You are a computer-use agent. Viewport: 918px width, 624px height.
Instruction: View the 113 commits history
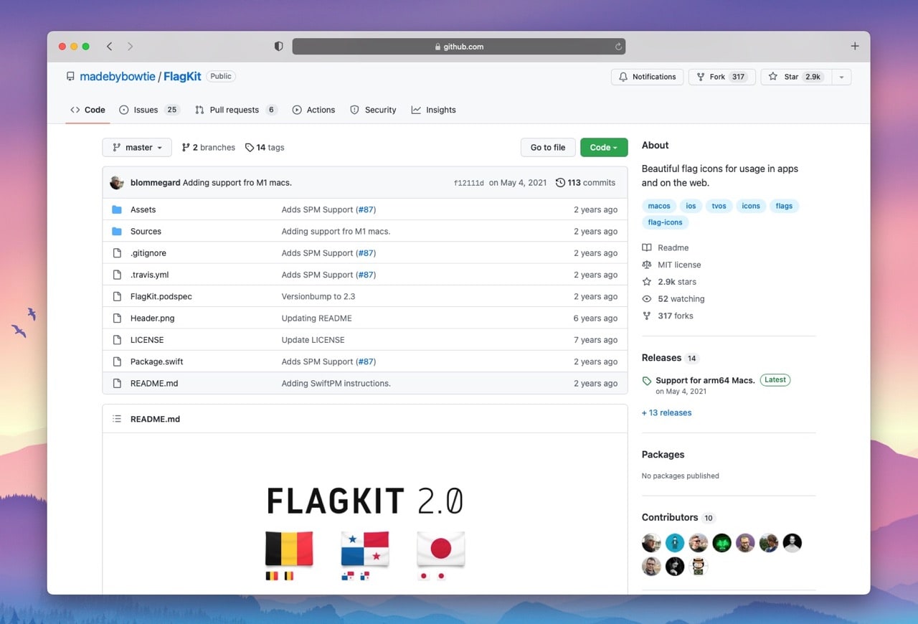[585, 183]
